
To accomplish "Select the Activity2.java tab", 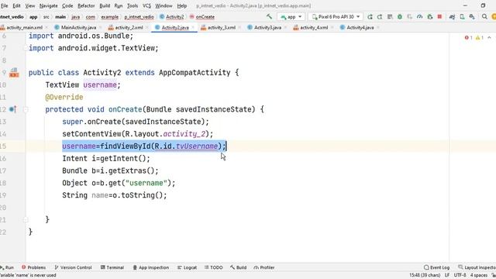I will point(175,28).
